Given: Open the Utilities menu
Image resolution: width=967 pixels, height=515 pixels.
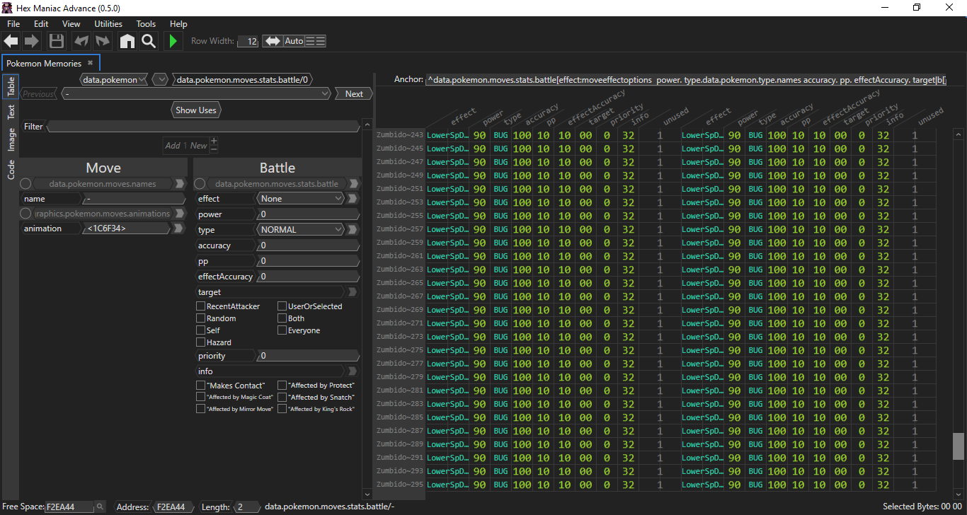Looking at the screenshot, I should point(108,24).
